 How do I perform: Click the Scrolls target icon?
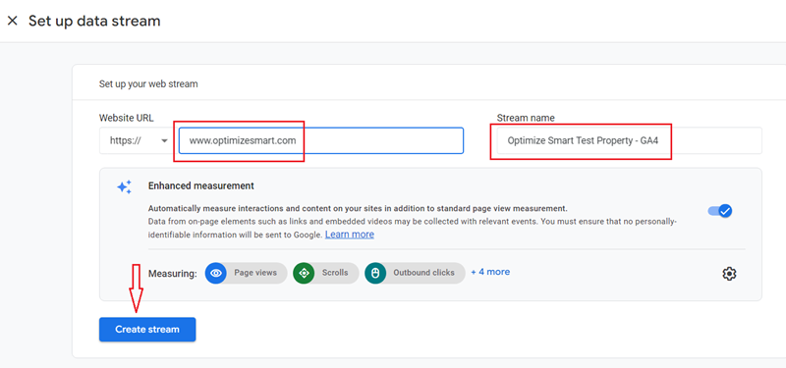[304, 273]
